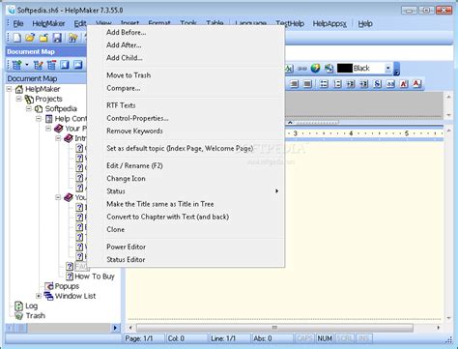Viewport: 458px width, 349px height.
Task: Click the red slanted A icon
Action: [404, 84]
